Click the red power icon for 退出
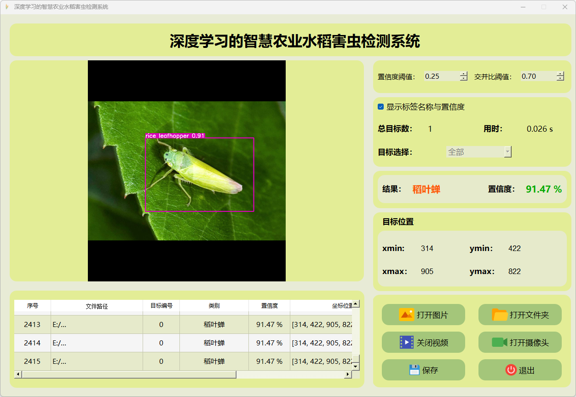 [511, 370]
